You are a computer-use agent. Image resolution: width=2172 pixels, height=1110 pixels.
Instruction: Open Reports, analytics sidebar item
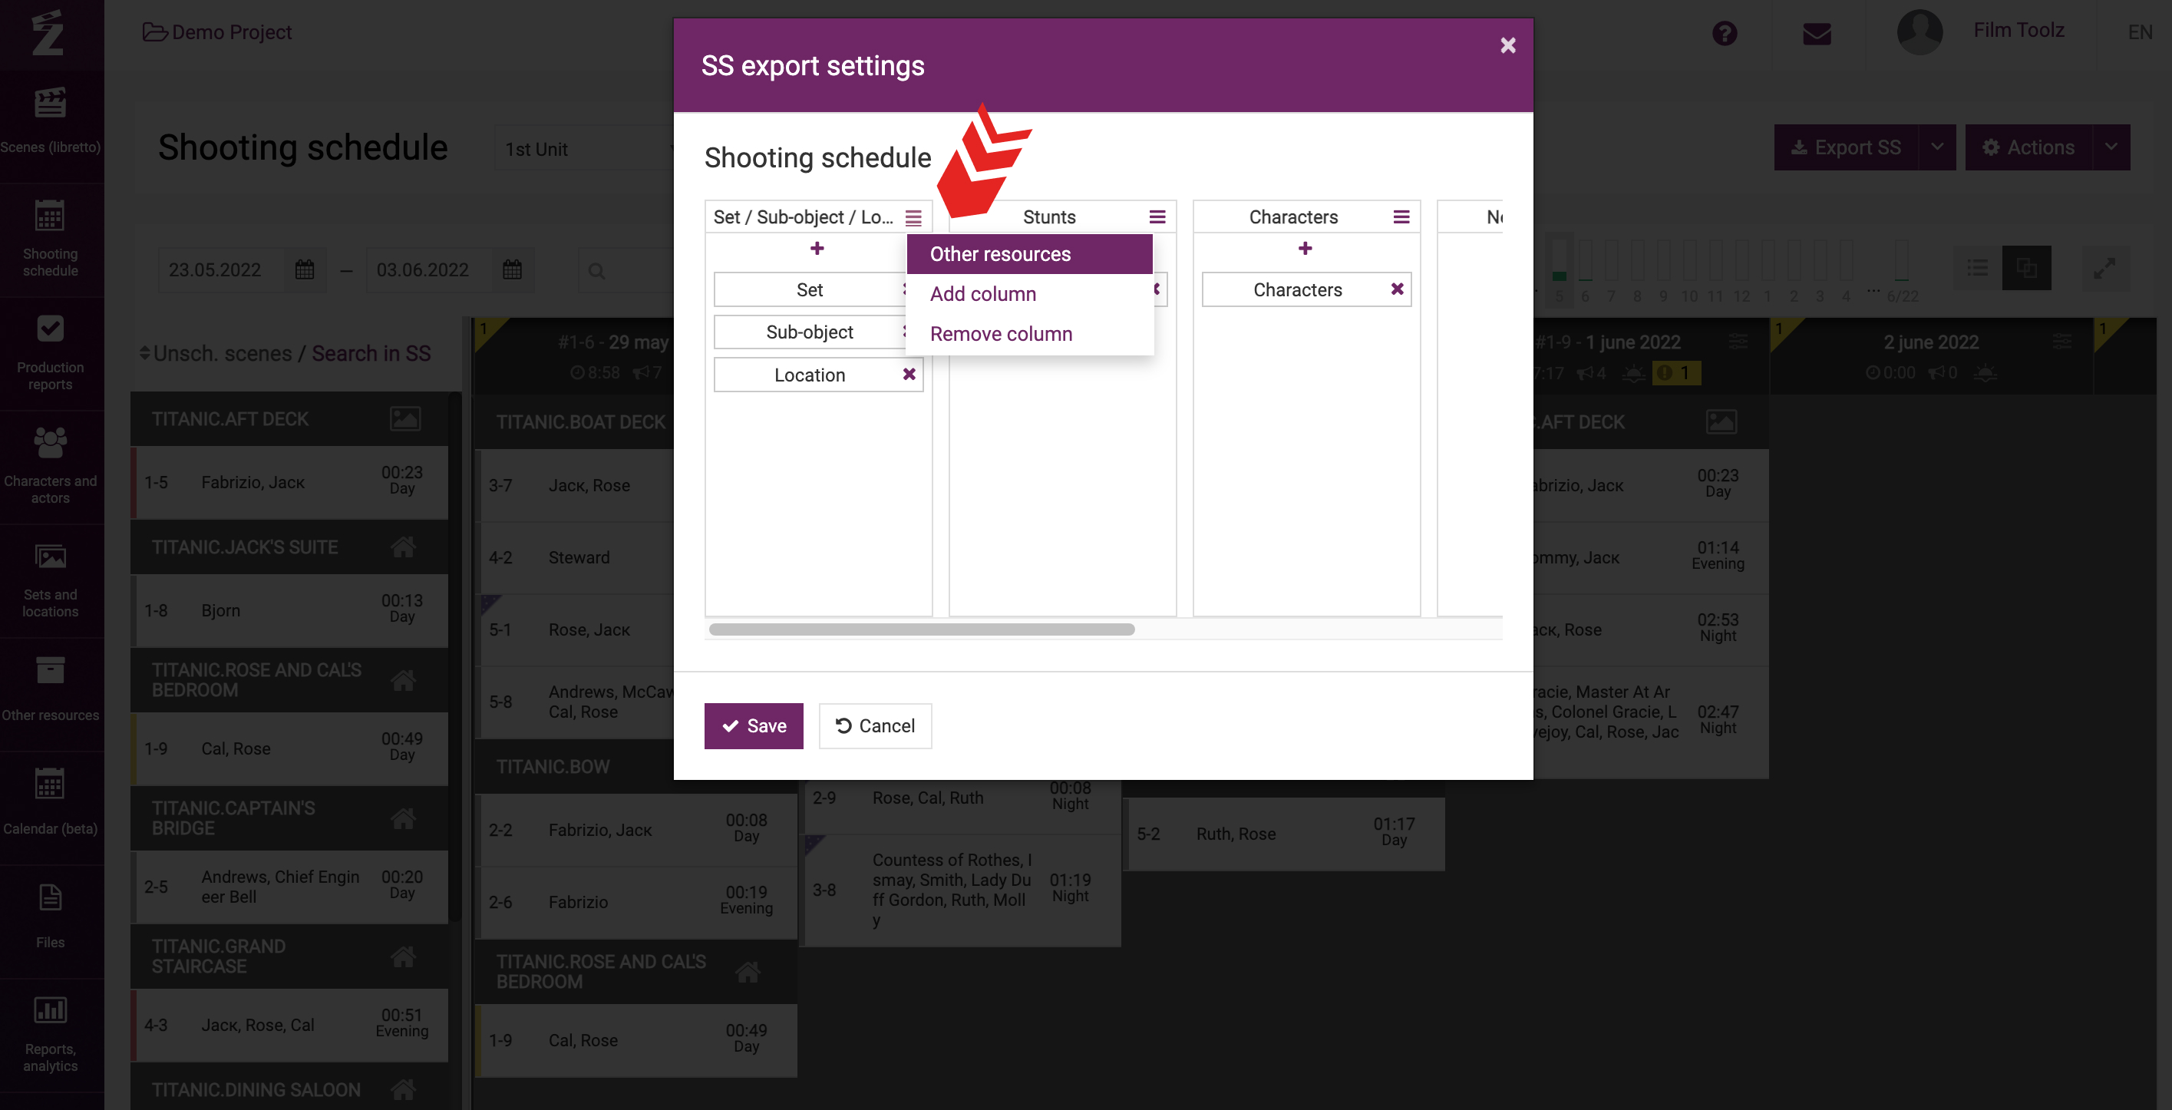[51, 1035]
